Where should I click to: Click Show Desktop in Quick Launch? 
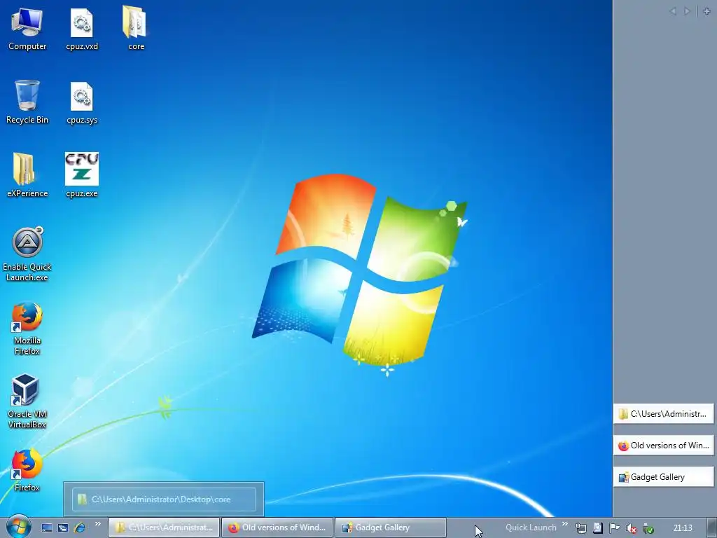coord(47,528)
